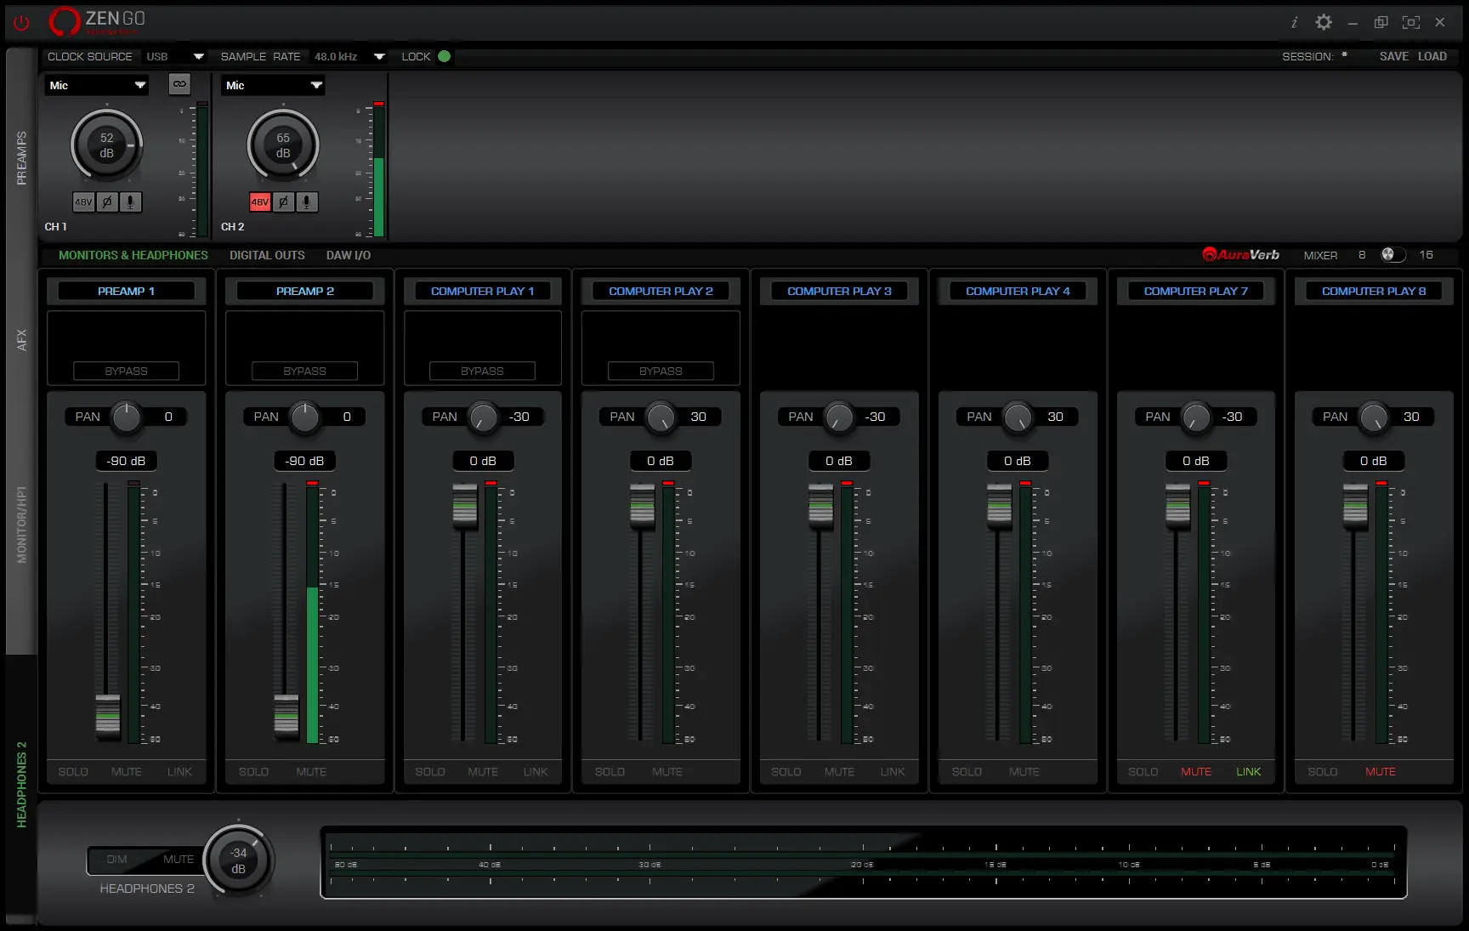Click the microphone icon on CH 2
1469x931 pixels.
point(307,202)
